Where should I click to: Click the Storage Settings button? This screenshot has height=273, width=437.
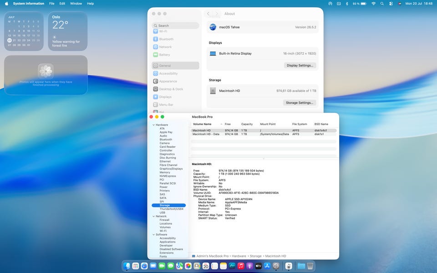click(x=300, y=103)
